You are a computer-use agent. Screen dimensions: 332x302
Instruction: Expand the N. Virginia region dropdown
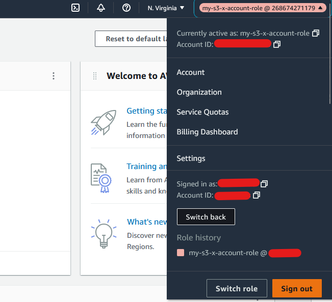pyautogui.click(x=166, y=8)
